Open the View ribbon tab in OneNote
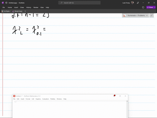The height and width of the screenshot is (118, 157). click(42, 8)
